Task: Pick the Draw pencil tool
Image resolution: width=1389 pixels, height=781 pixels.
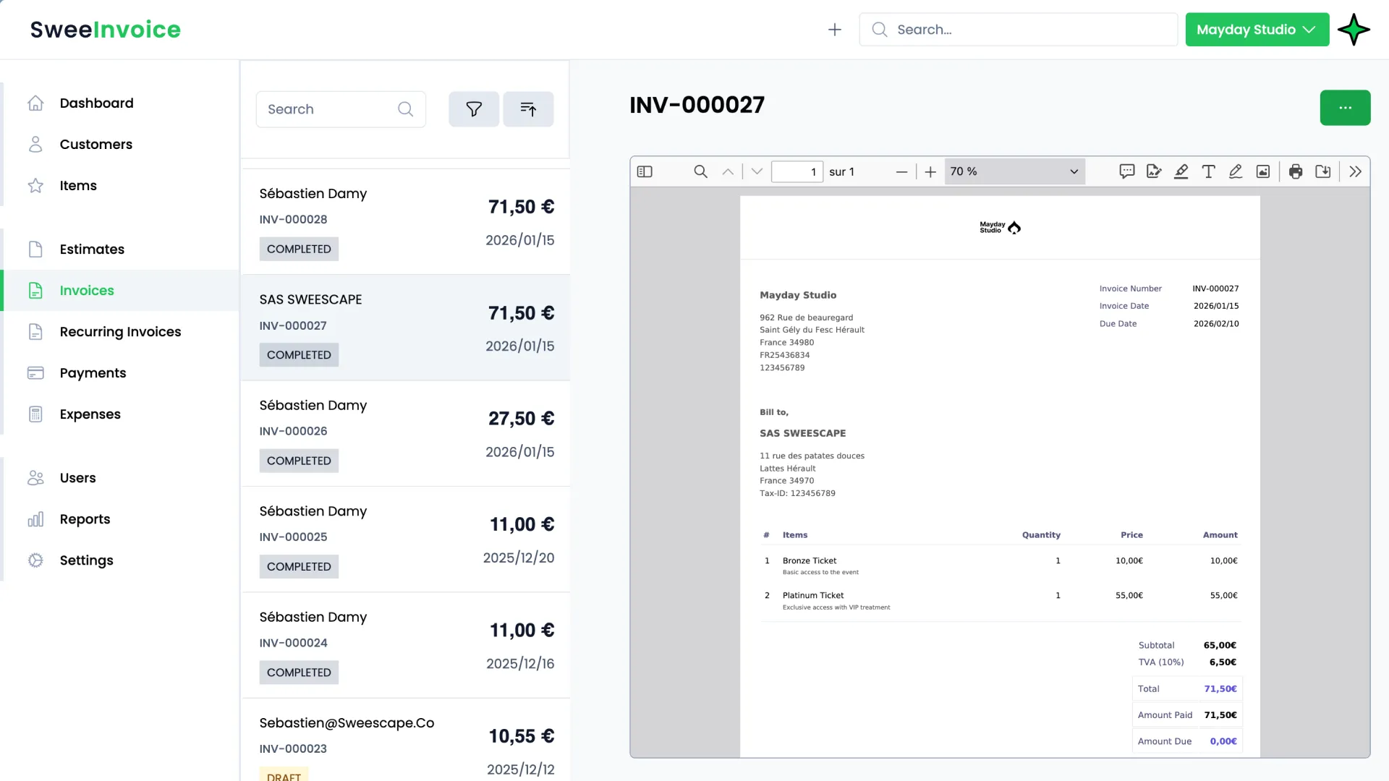Action: pos(1235,171)
